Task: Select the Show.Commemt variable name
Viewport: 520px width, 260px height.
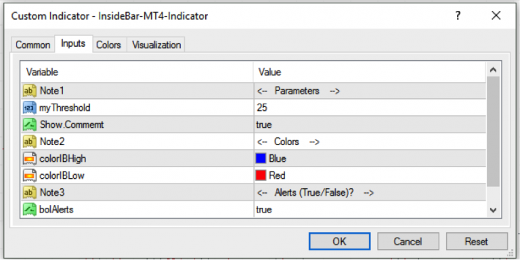Action: pos(72,125)
